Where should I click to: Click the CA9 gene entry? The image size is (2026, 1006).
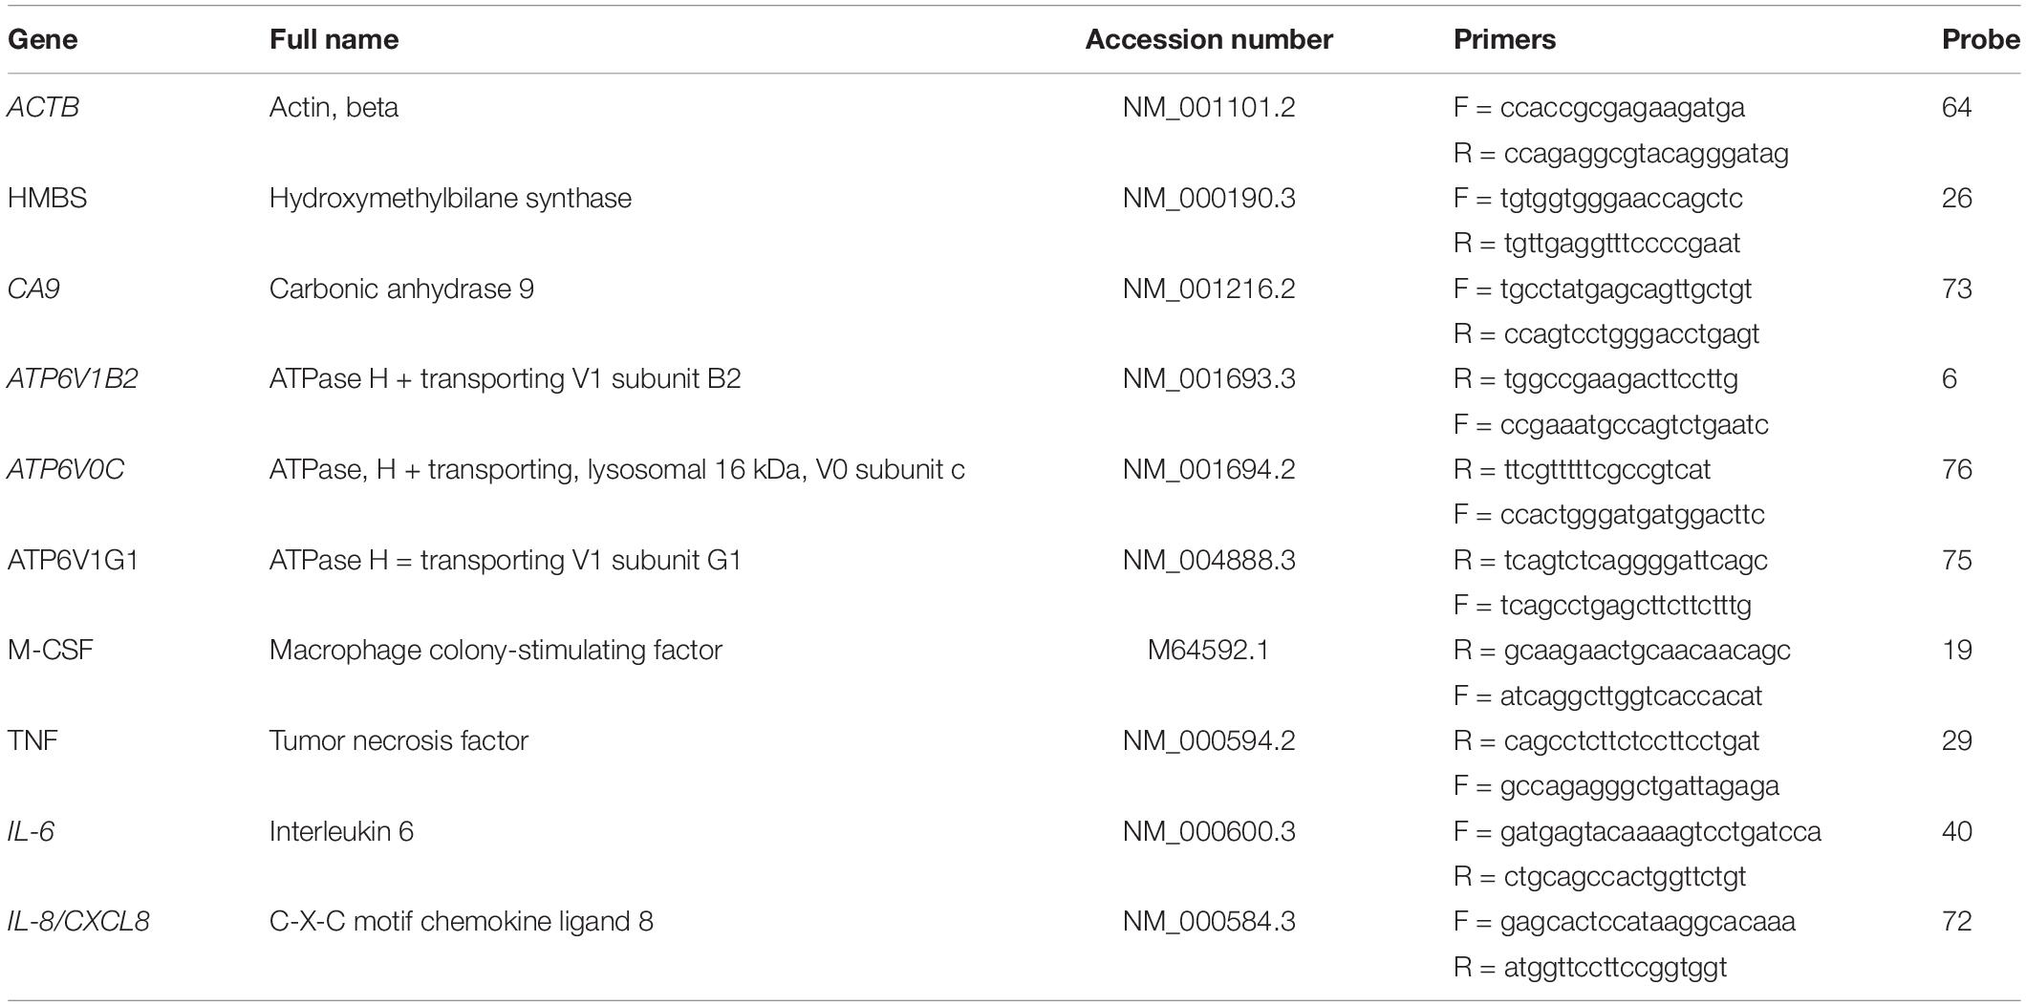pyautogui.click(x=33, y=289)
